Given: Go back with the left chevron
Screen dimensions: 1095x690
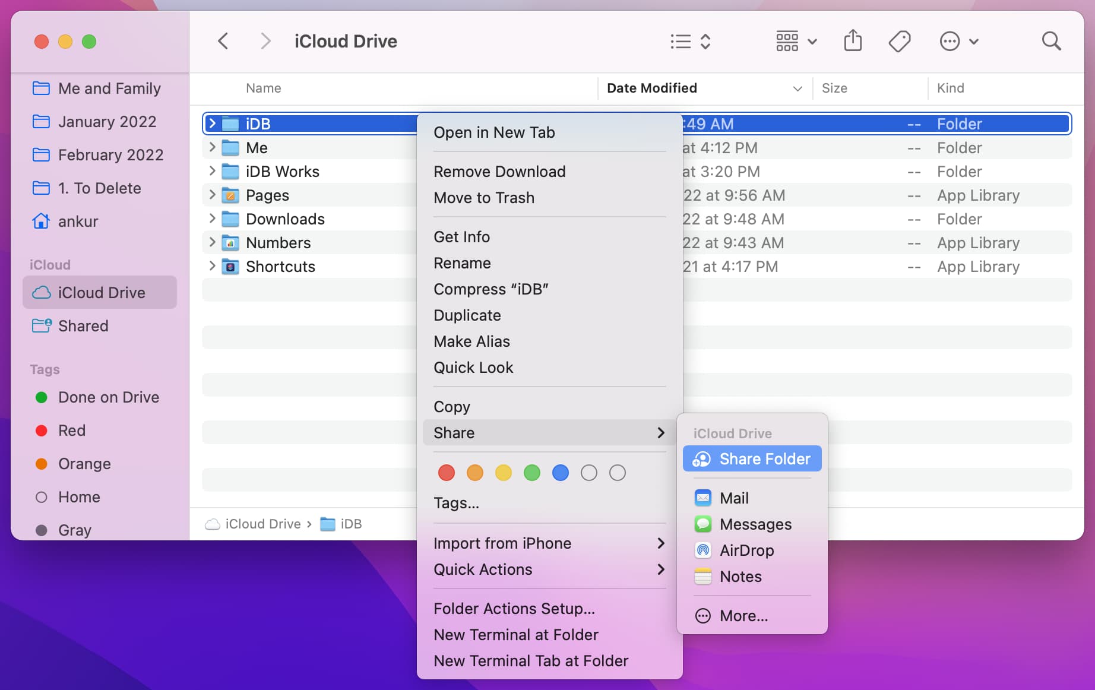Looking at the screenshot, I should coord(223,42).
